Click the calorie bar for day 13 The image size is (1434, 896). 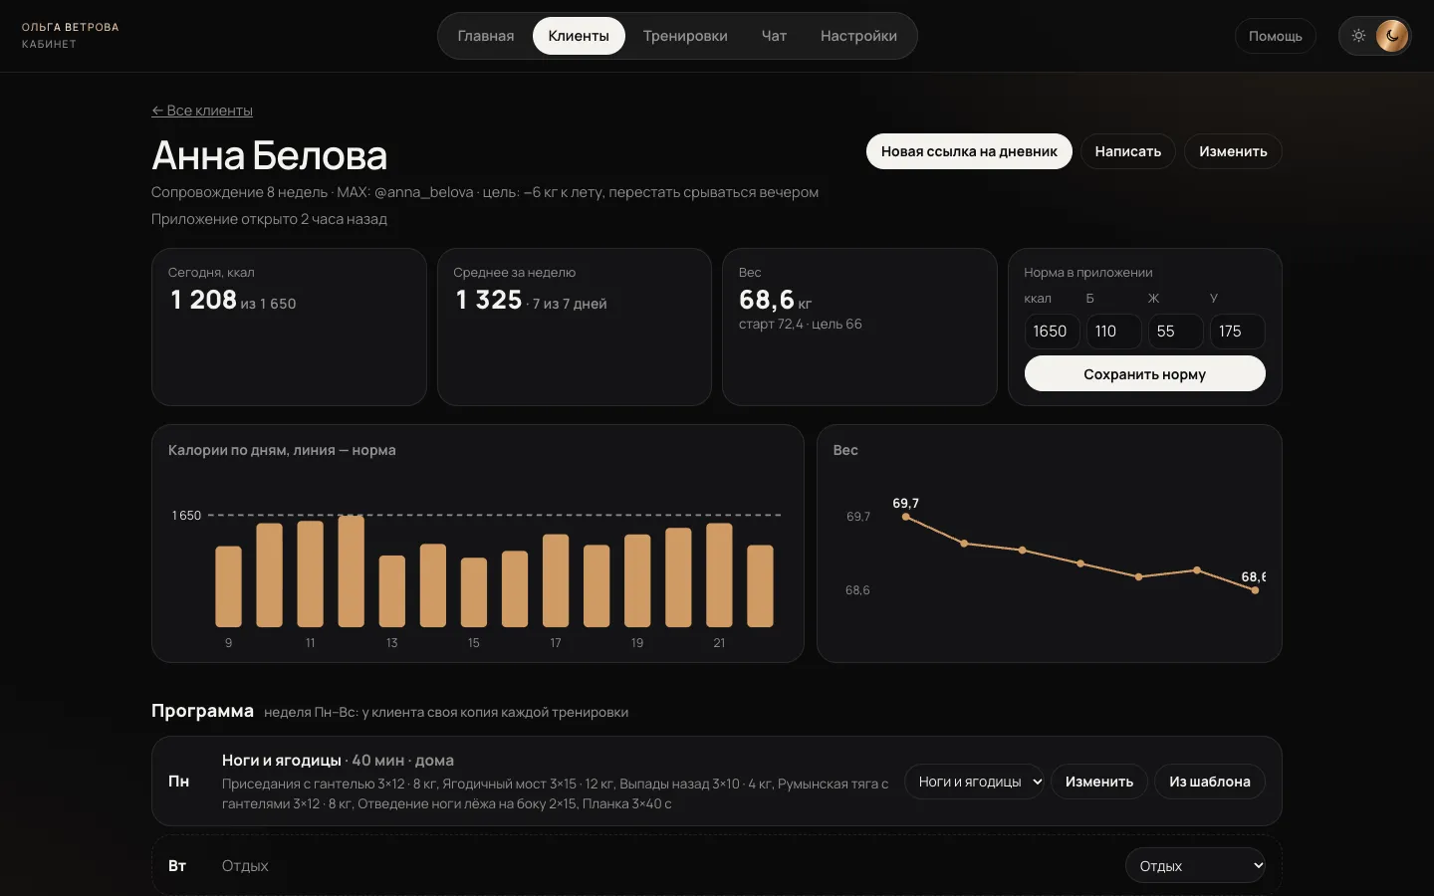click(x=392, y=591)
